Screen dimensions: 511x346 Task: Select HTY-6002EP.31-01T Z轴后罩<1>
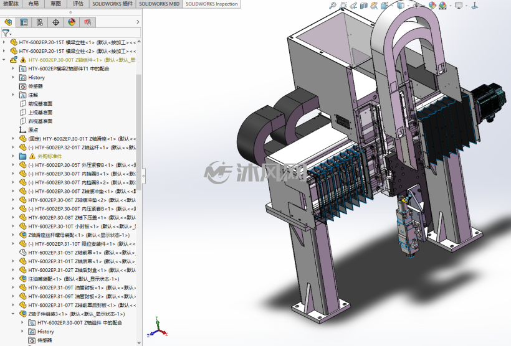[77, 261]
